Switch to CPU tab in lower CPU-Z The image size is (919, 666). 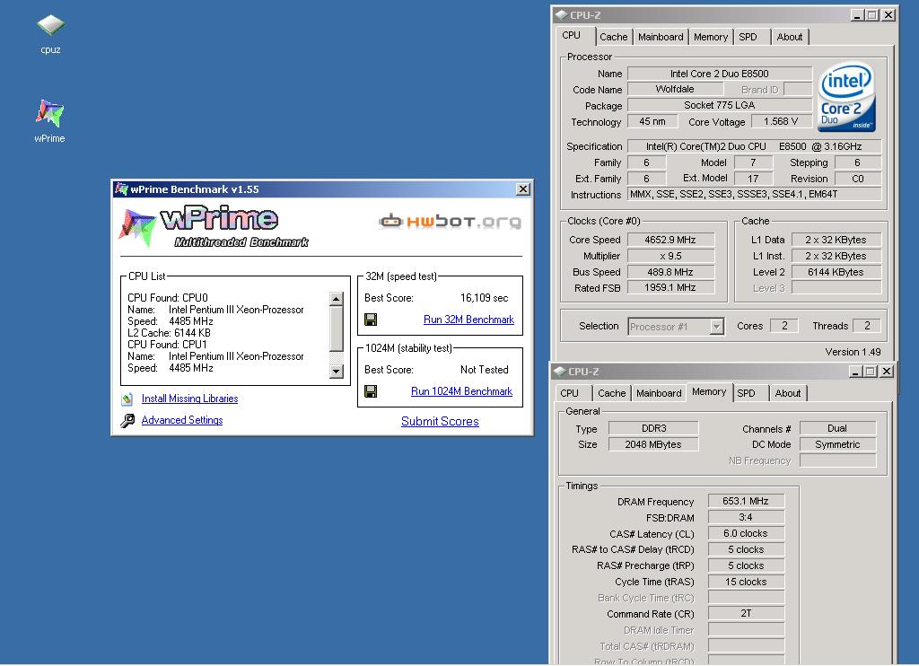coord(570,393)
